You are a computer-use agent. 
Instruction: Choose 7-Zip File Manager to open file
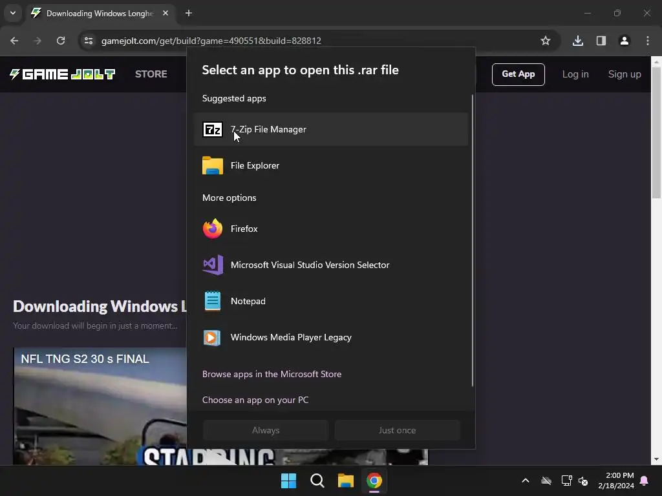[331, 129]
